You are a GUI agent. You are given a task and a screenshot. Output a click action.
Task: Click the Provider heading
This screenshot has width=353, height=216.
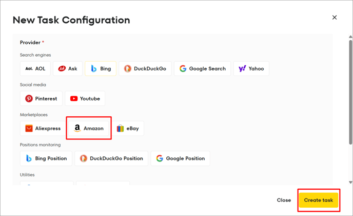(30, 43)
